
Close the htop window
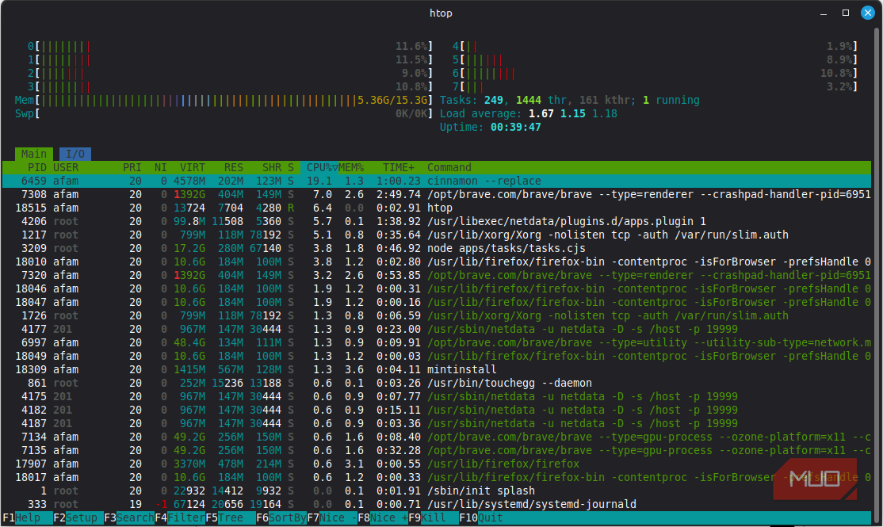point(868,13)
